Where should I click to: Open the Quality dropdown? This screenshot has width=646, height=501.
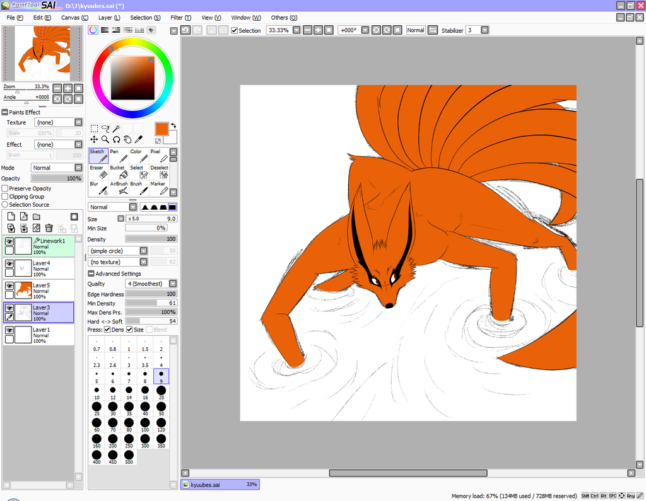pyautogui.click(x=173, y=284)
